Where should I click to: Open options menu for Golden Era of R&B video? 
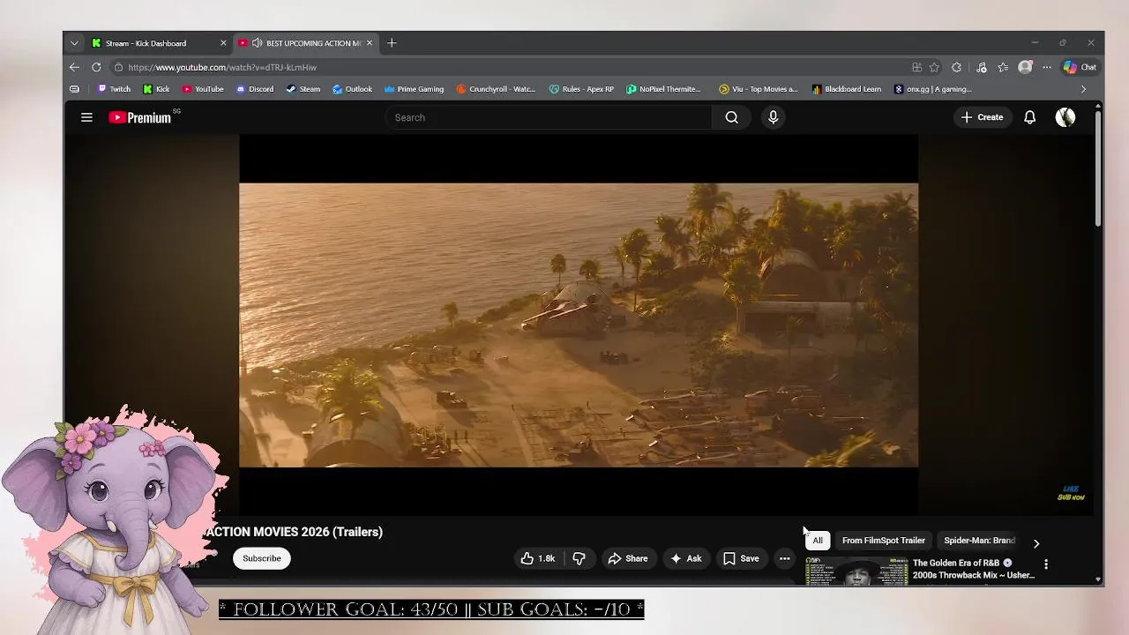1046,564
